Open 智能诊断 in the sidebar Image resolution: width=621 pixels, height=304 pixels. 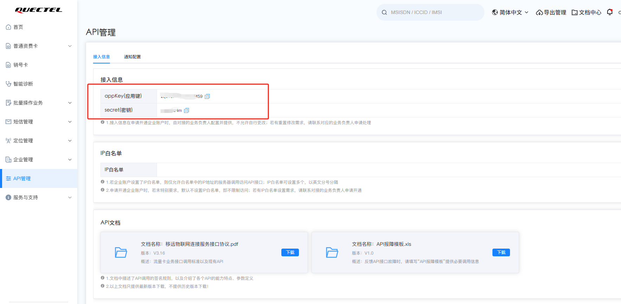coord(23,84)
